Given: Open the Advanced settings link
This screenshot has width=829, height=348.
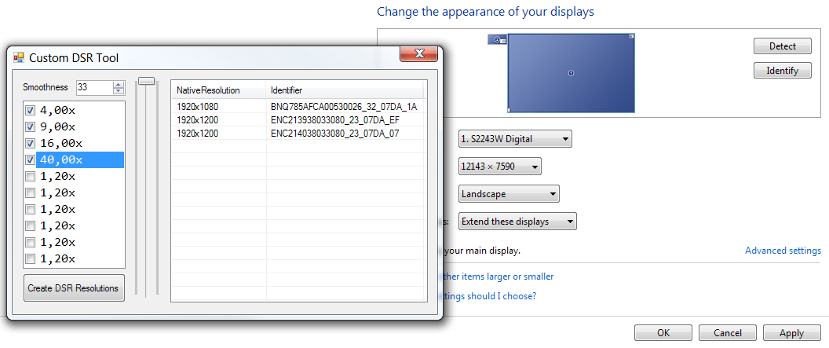Looking at the screenshot, I should click(x=783, y=251).
